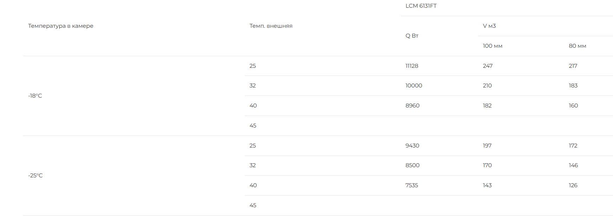Click the V м3 header cell
Viewport: 613px width, 216px height.
(489, 26)
